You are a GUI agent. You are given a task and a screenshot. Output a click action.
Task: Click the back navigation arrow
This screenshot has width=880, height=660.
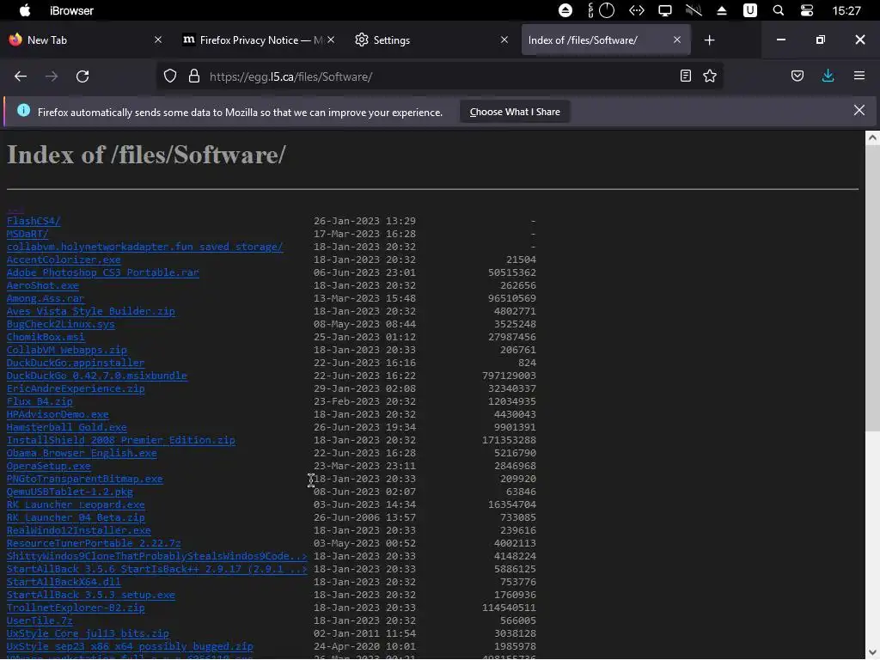[x=21, y=76]
